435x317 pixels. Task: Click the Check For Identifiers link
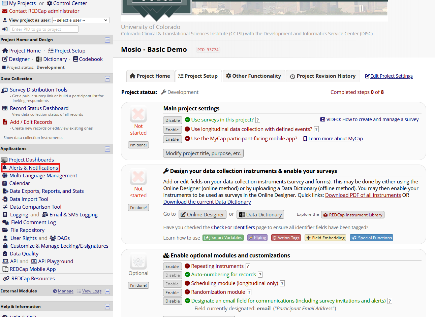point(233,227)
